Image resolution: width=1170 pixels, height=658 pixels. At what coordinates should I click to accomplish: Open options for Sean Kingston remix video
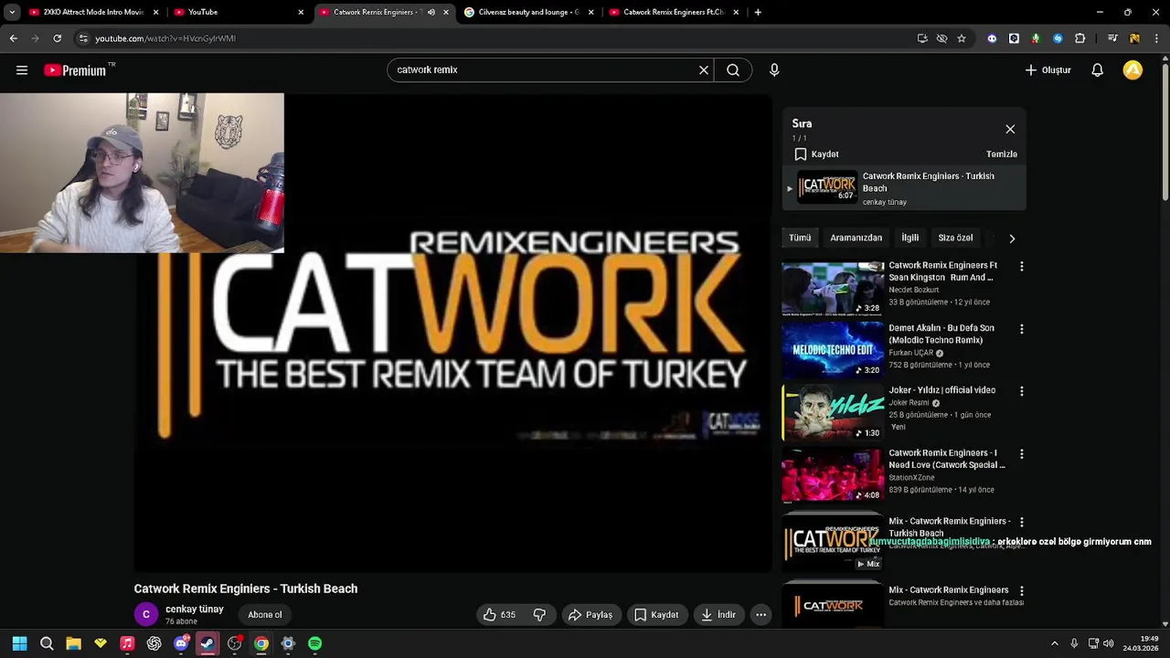point(1022,267)
